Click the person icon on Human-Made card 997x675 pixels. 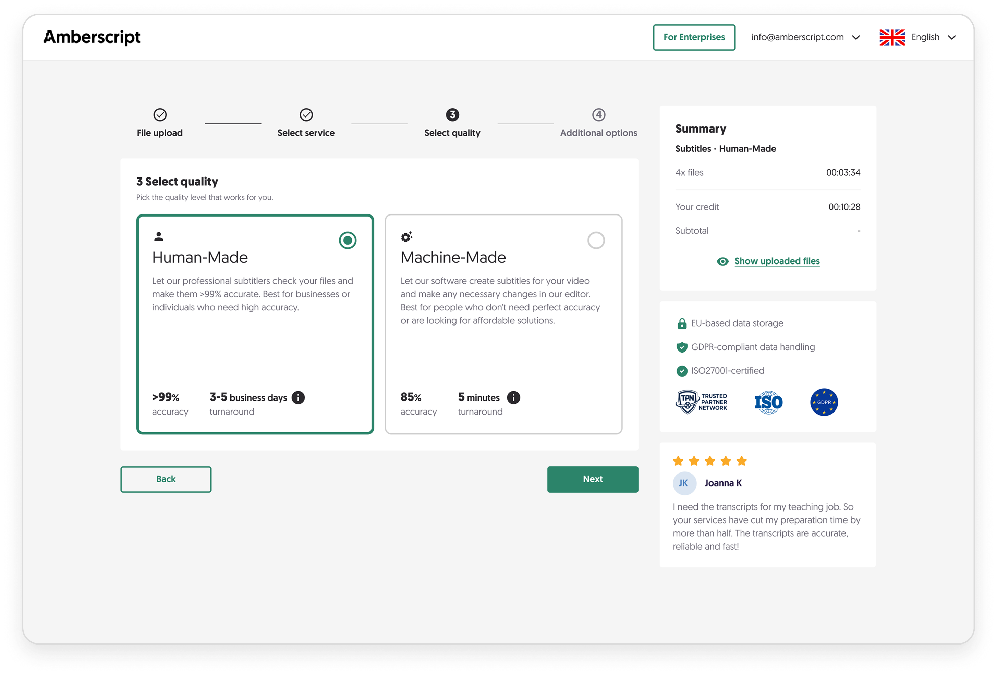[159, 237]
